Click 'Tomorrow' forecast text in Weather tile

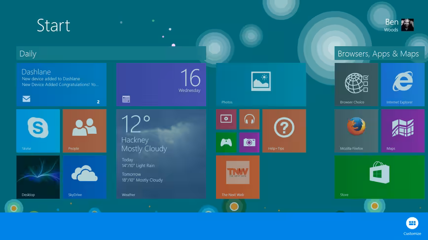(131, 174)
